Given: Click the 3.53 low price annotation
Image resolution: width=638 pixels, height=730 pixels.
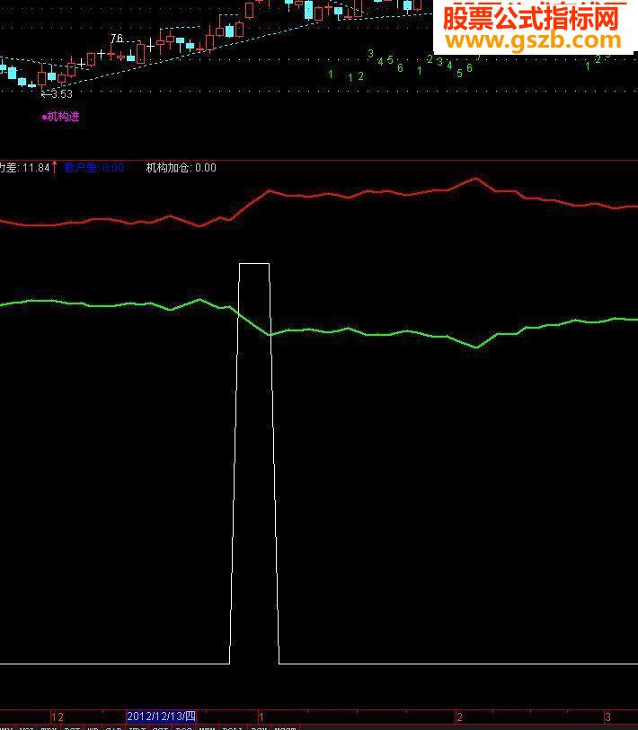Looking at the screenshot, I should pos(57,94).
